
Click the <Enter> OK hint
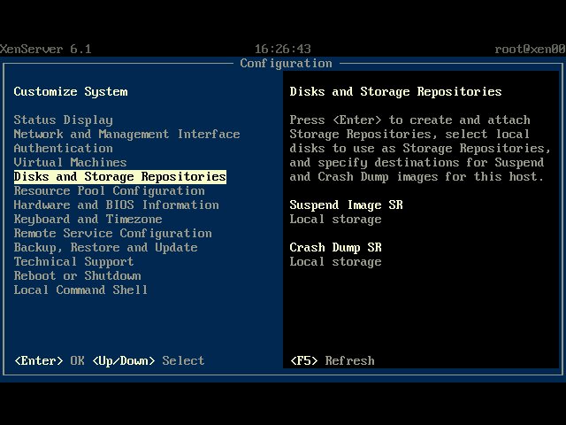click(x=50, y=360)
